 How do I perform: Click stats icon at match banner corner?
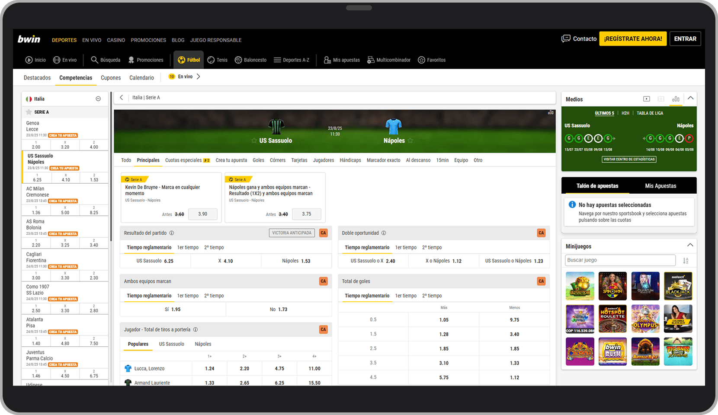click(x=551, y=112)
